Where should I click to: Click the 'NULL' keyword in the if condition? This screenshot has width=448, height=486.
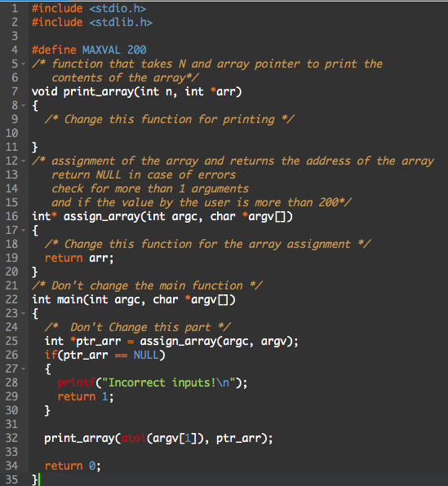pyautogui.click(x=146, y=356)
